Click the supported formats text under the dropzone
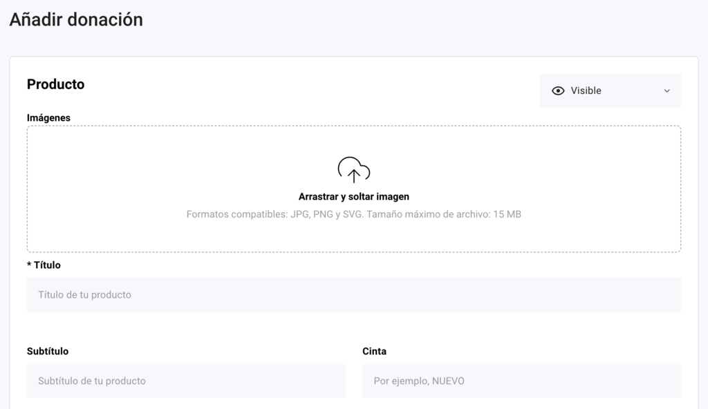 353,214
